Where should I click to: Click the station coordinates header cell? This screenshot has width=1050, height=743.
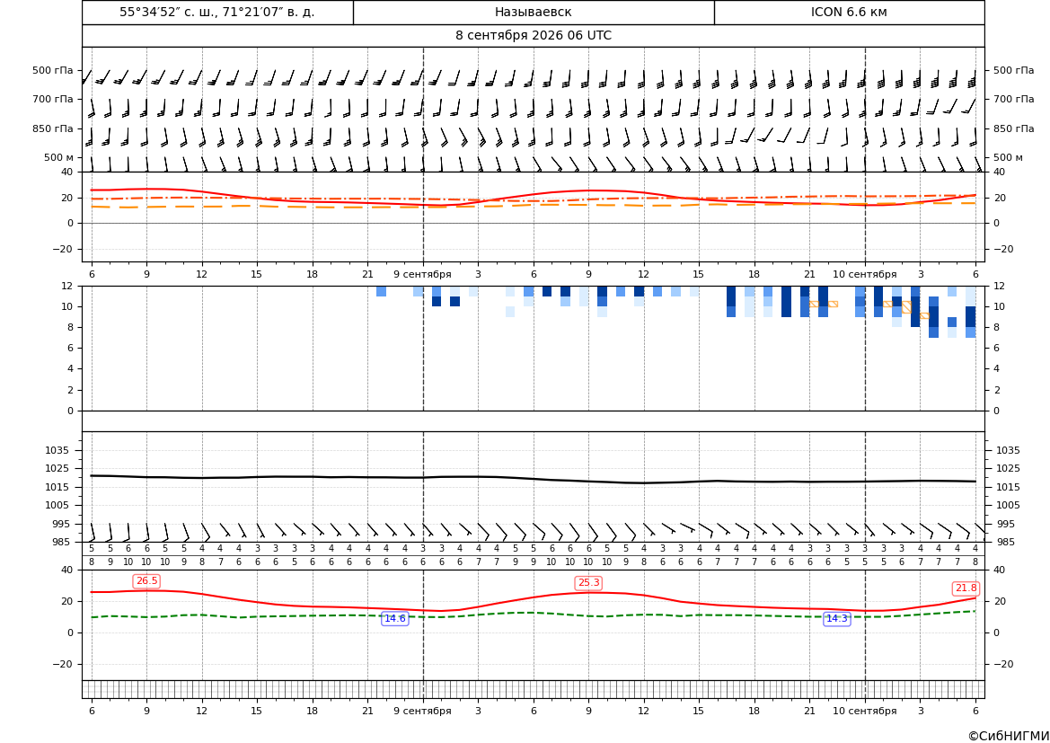217,12
